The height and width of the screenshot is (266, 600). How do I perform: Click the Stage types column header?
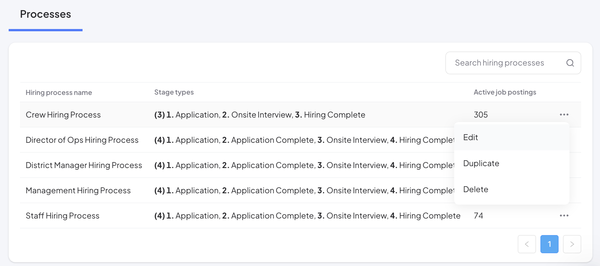pyautogui.click(x=174, y=92)
